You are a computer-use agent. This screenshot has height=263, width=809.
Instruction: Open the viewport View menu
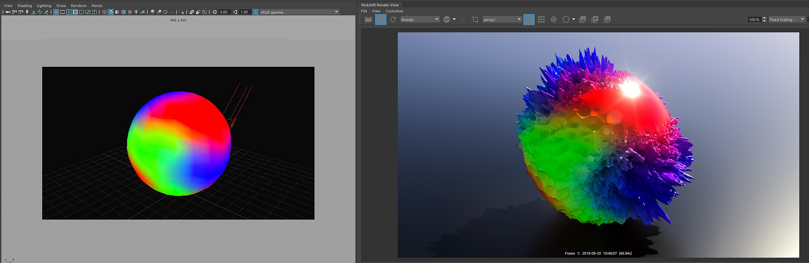[x=8, y=6]
